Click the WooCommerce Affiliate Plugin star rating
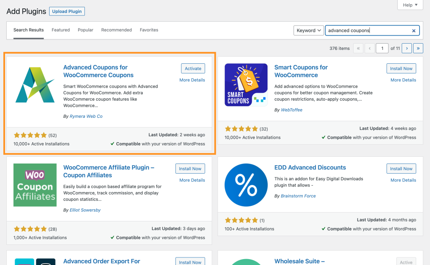This screenshot has height=265, width=430. 30,229
